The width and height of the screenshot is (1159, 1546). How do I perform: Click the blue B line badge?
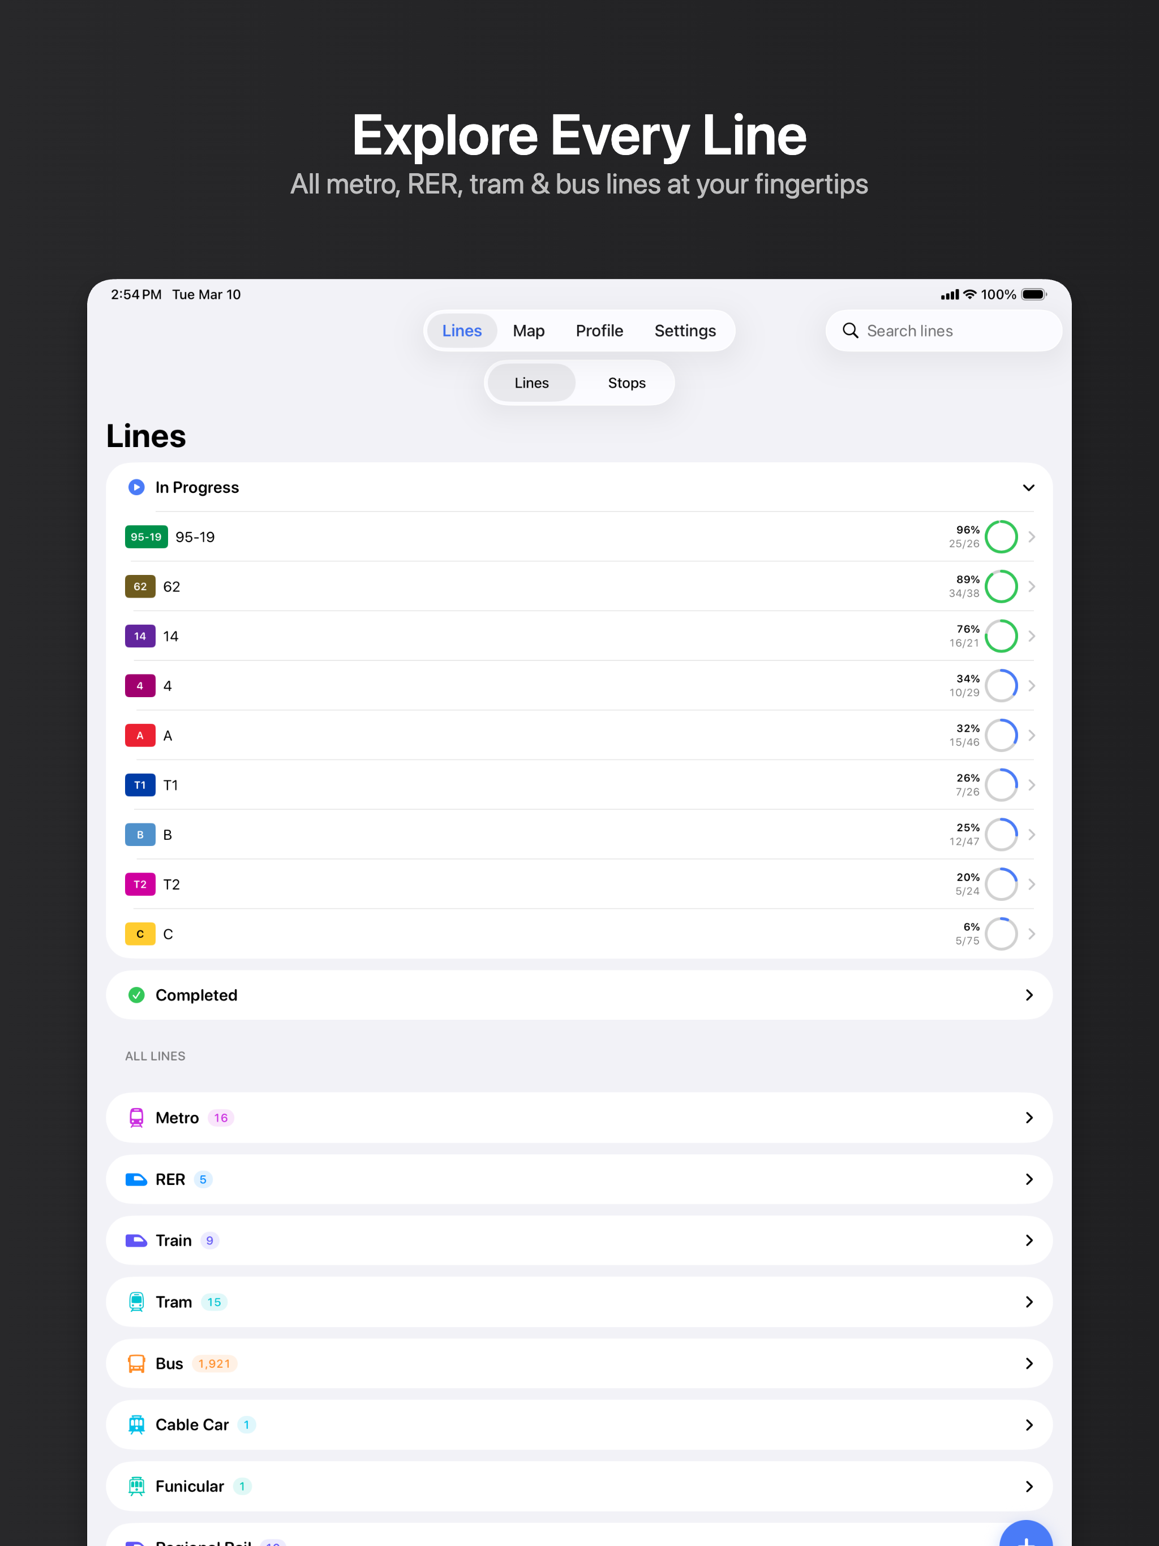[140, 835]
